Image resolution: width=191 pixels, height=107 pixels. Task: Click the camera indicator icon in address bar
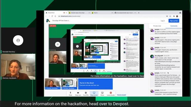point(167,16)
